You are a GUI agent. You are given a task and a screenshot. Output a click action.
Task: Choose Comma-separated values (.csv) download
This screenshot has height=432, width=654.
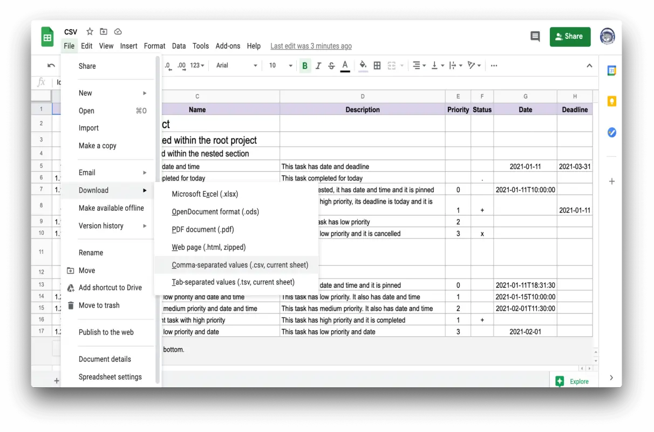pos(240,265)
